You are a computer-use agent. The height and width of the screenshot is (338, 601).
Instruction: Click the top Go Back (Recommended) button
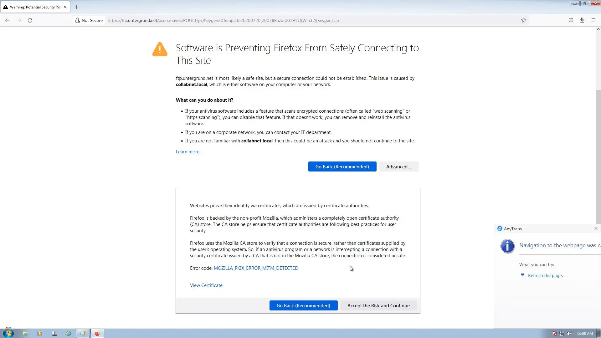342,167
